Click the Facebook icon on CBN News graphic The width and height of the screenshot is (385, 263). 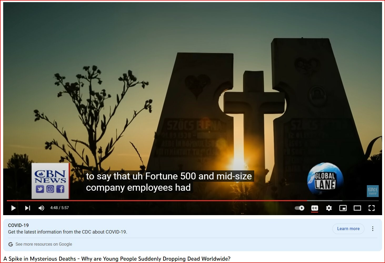(60, 189)
